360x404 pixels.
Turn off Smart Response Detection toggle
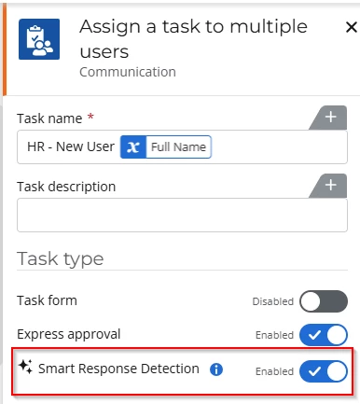[x=324, y=371]
